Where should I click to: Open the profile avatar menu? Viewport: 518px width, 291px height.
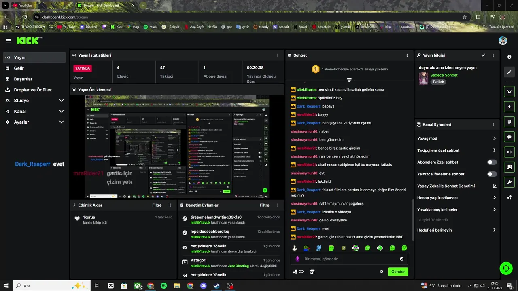point(503,41)
